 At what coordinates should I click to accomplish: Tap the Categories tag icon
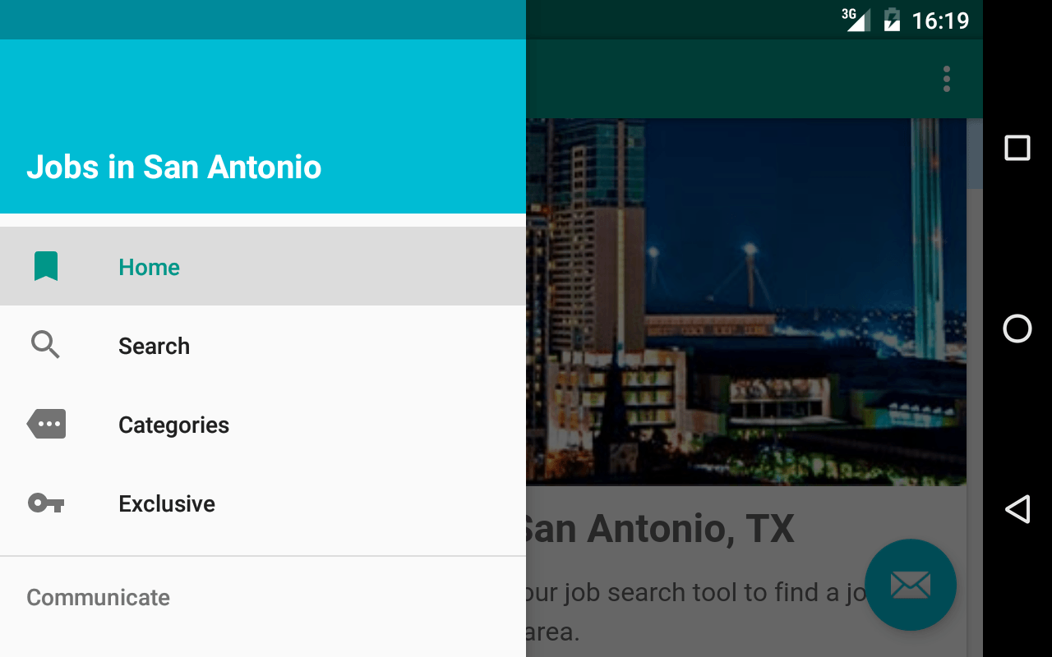[46, 424]
